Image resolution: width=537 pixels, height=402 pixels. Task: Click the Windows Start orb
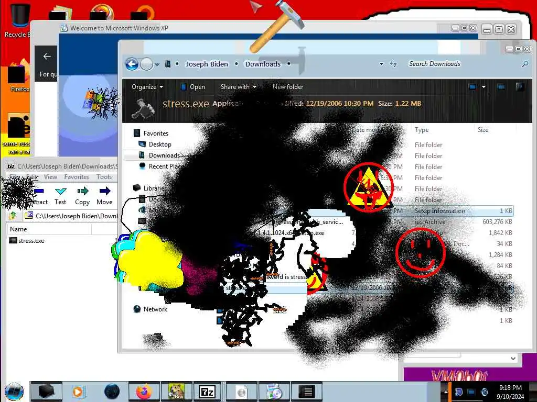[14, 392]
